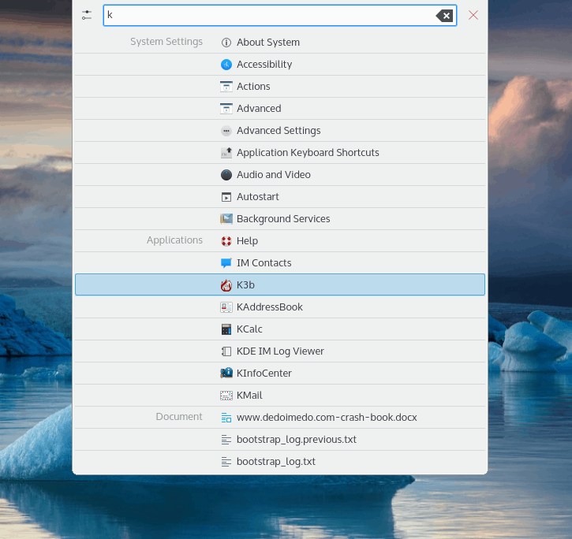
Task: Open KRunner settings via sliders icon
Action: click(x=87, y=15)
